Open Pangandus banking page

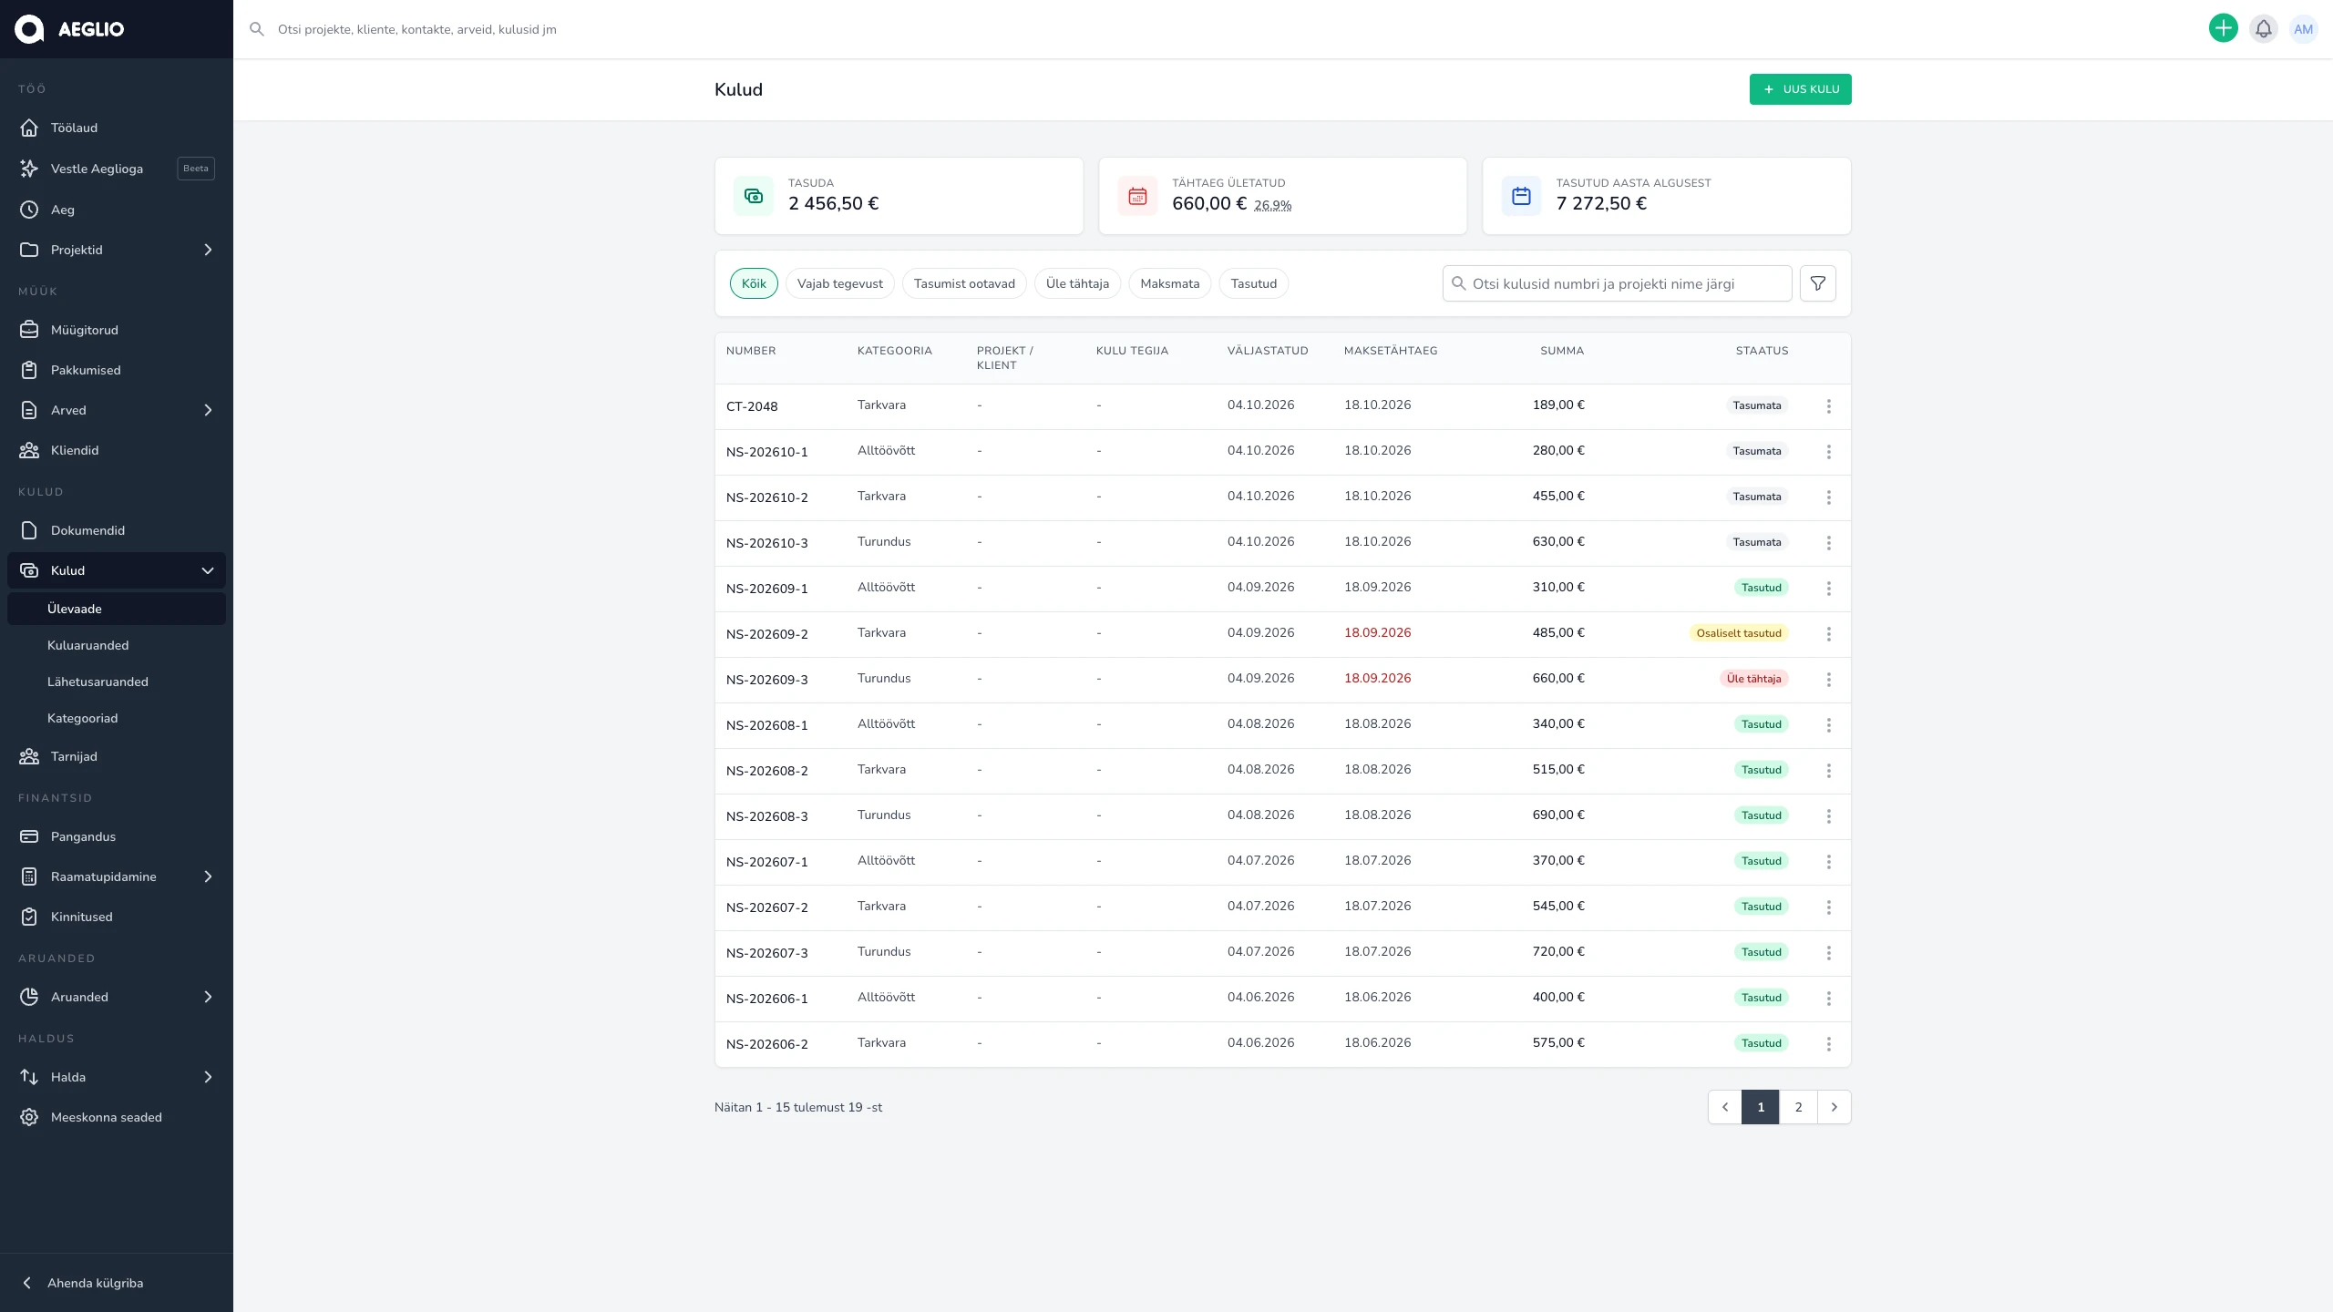coord(117,836)
